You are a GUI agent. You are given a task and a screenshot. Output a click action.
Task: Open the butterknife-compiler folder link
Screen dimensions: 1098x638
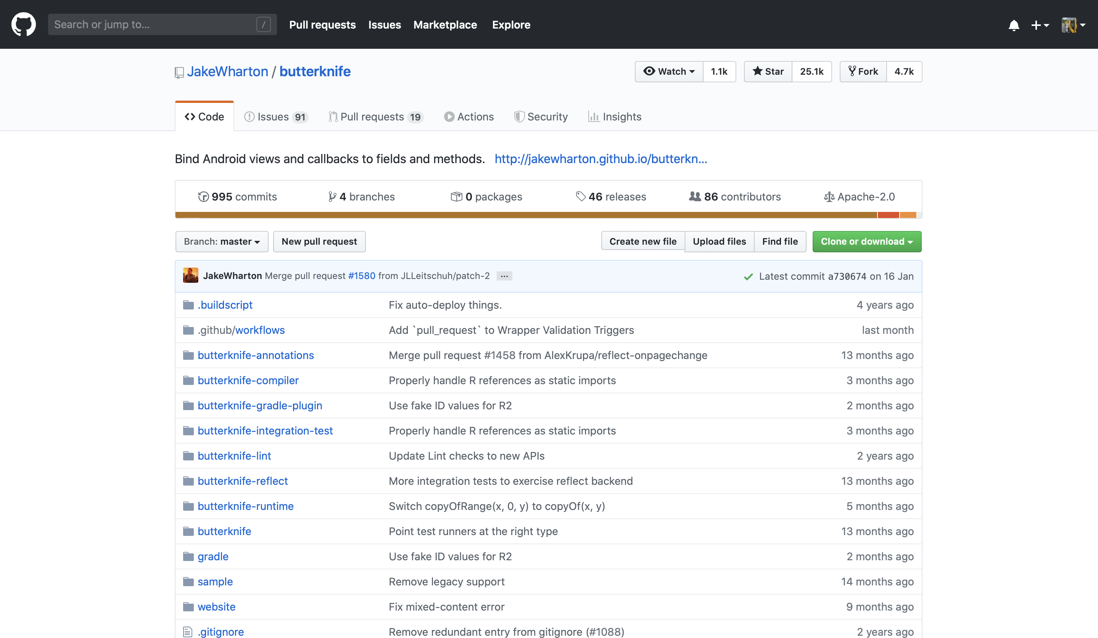click(248, 380)
